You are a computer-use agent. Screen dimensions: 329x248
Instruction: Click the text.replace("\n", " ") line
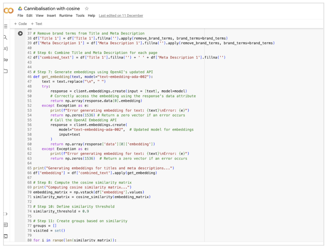[74, 81]
